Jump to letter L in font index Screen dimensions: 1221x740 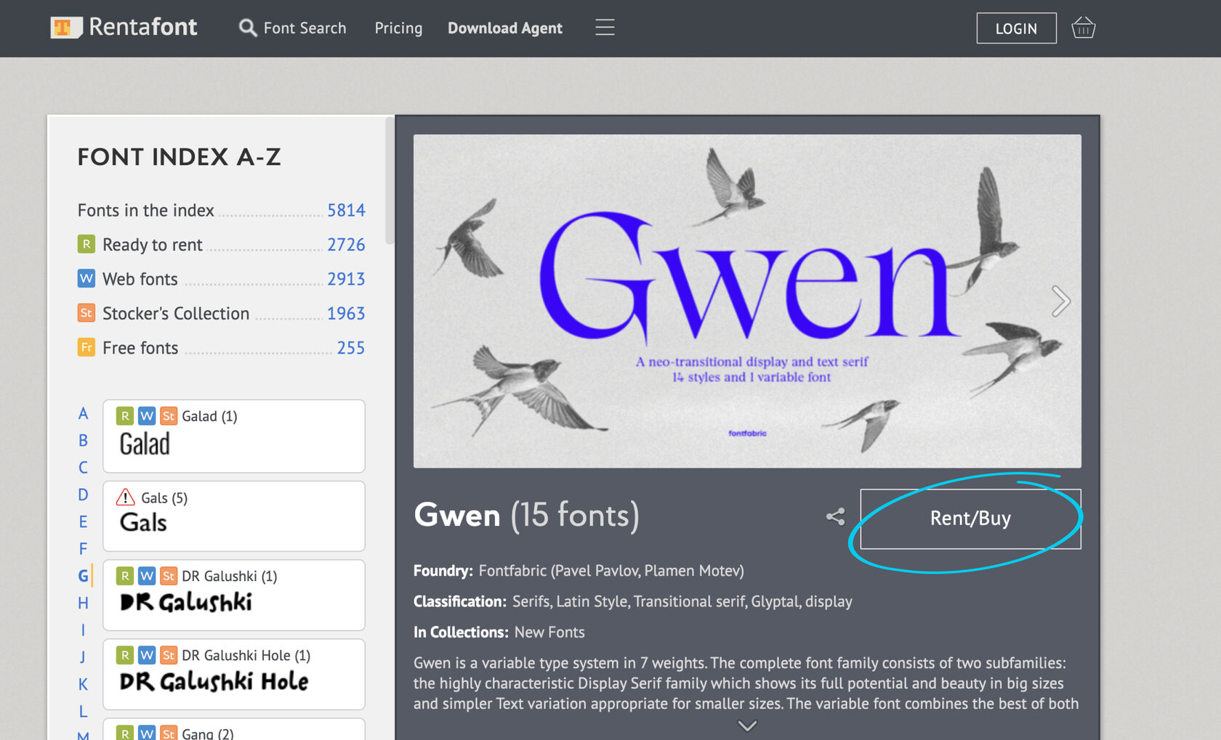pos(83,711)
